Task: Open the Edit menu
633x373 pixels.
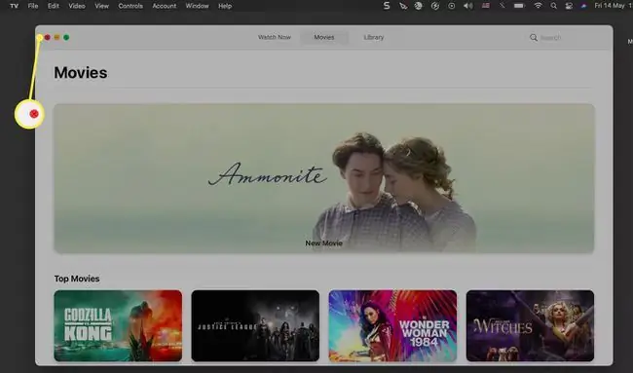Action: [54, 6]
